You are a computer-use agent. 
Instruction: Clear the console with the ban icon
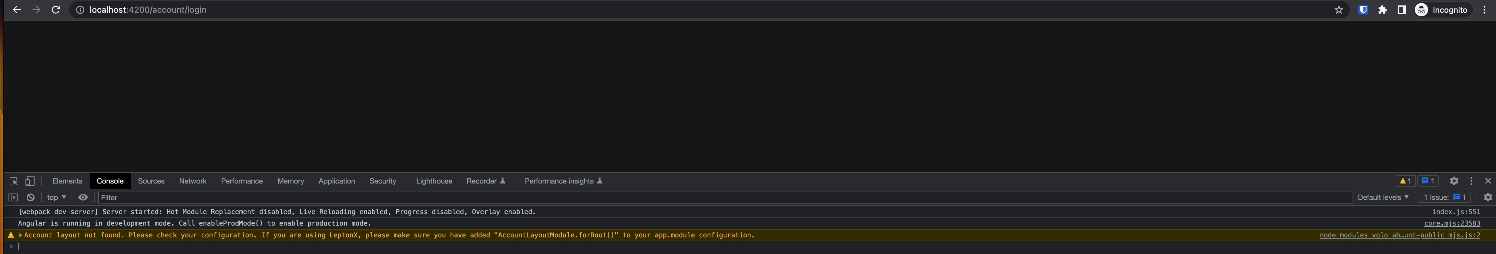point(31,197)
